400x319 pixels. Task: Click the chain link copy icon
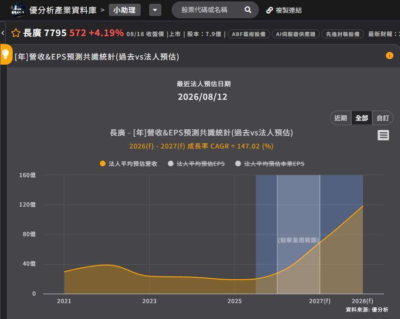click(269, 10)
